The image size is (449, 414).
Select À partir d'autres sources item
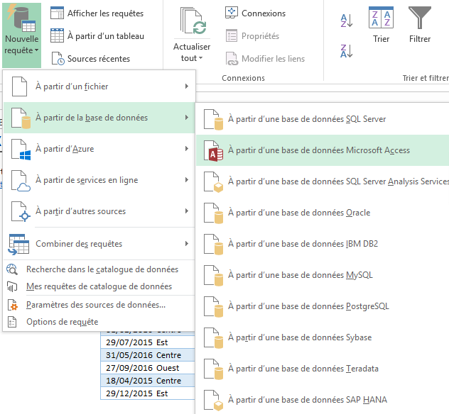pos(99,211)
